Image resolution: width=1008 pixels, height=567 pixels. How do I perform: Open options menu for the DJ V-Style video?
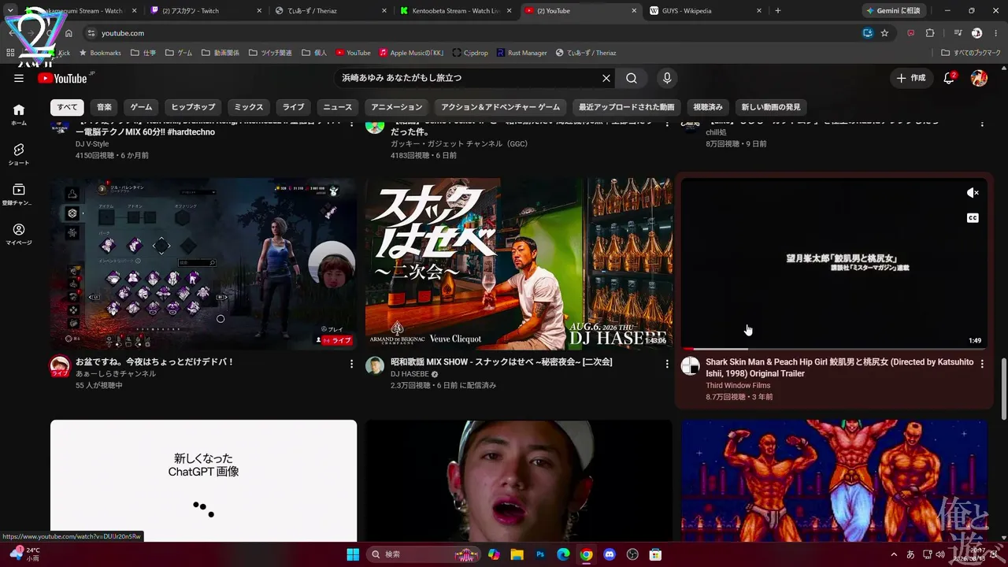tap(351, 124)
